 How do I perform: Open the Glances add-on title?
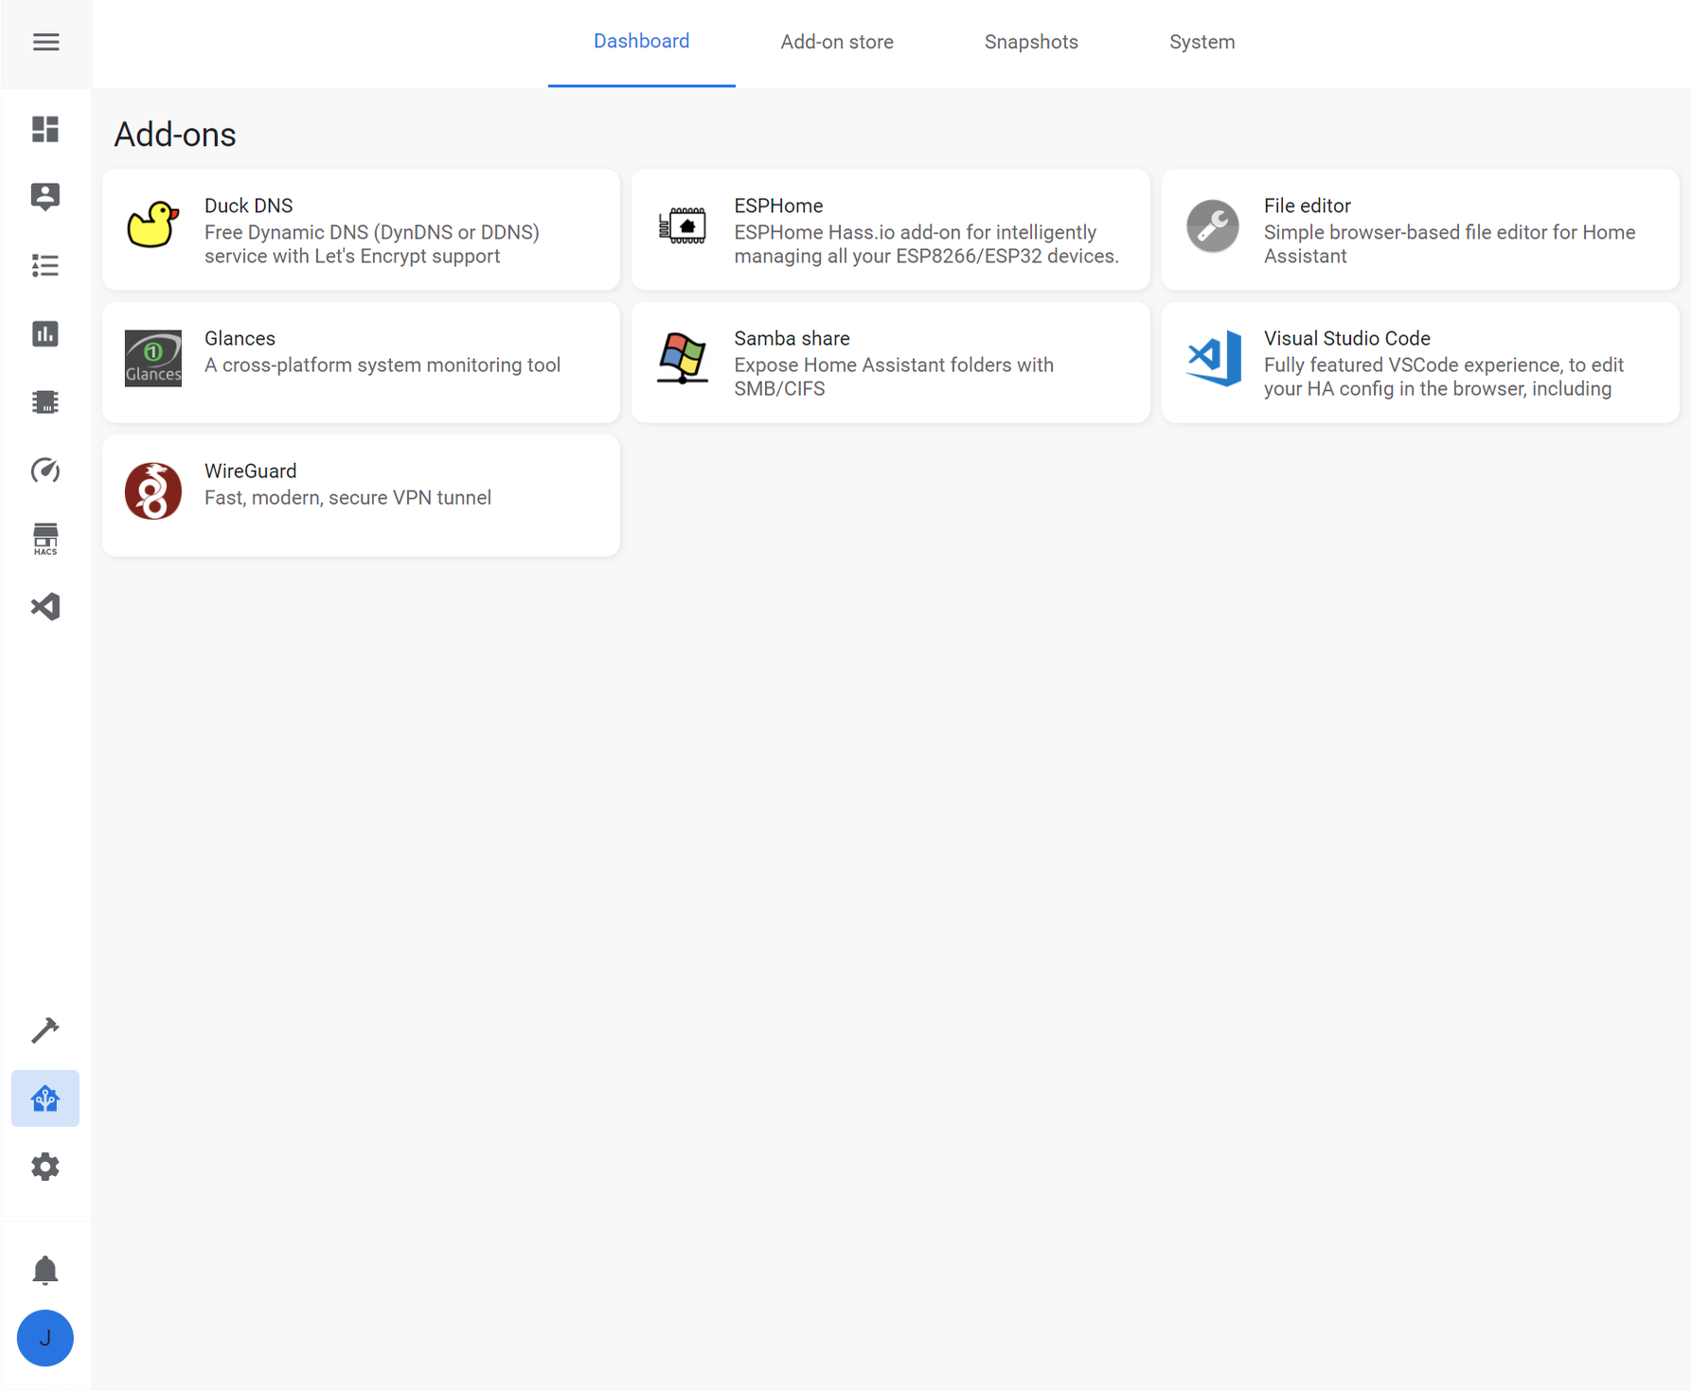(x=240, y=338)
